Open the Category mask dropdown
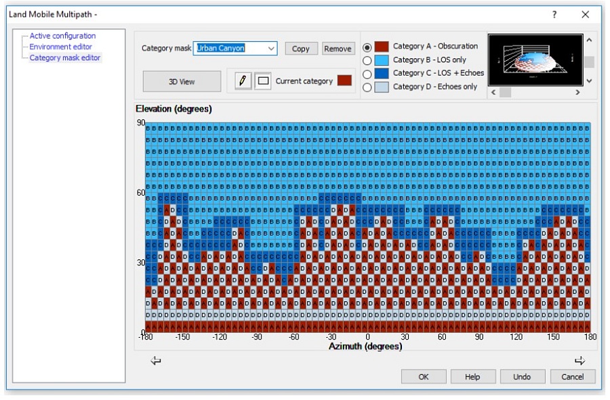Image resolution: width=610 pixels, height=400 pixels. coord(272,49)
